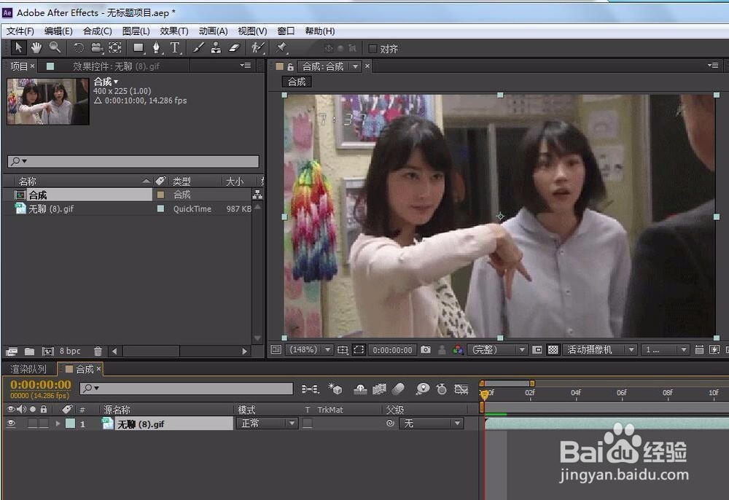The height and width of the screenshot is (500, 729).
Task: Open the 效果(T) menu
Action: (174, 31)
